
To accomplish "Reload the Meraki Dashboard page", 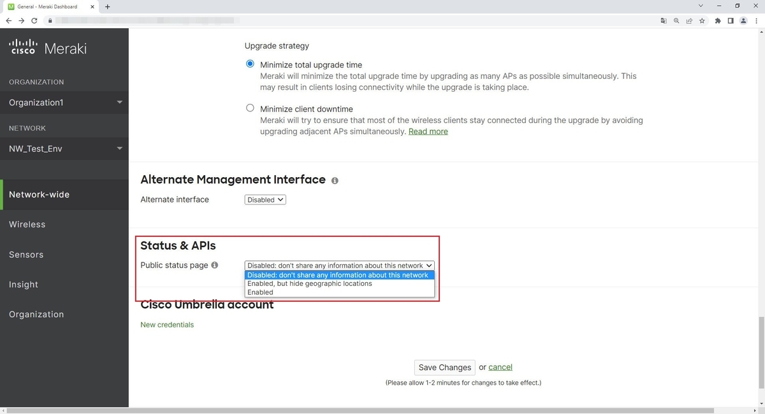I will (x=34, y=20).
